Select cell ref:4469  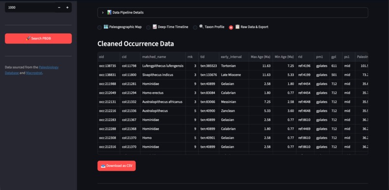pos(305,129)
